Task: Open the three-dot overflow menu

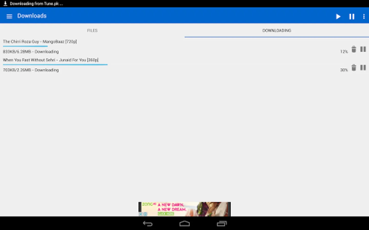Action: point(364,17)
